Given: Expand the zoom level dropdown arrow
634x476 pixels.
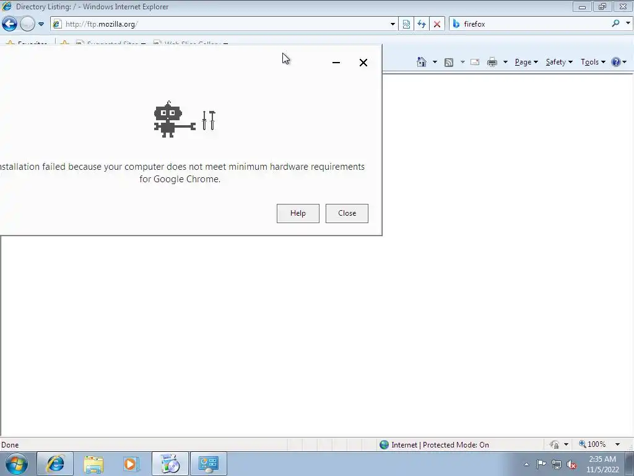Looking at the screenshot, I should 617,444.
